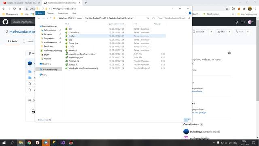
Task: Expand the Explorer ribbon chevron
Action: tap(186, 13)
